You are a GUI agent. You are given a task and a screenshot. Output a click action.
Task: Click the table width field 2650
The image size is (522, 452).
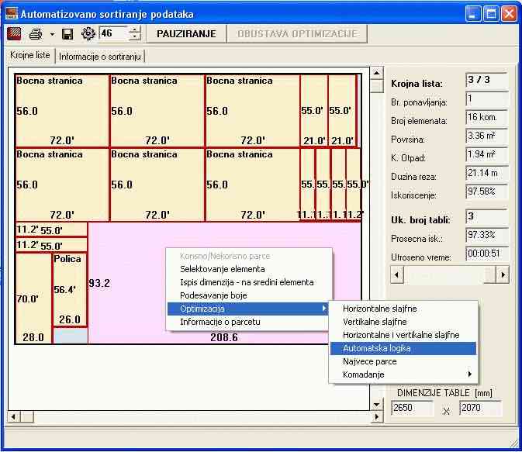[x=412, y=408]
